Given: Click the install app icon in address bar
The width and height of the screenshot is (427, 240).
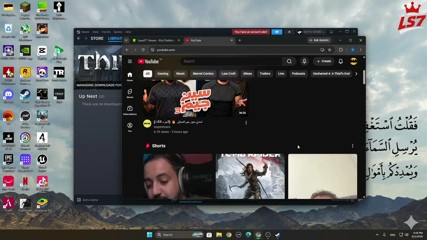Looking at the screenshot, I should click(x=322, y=50).
